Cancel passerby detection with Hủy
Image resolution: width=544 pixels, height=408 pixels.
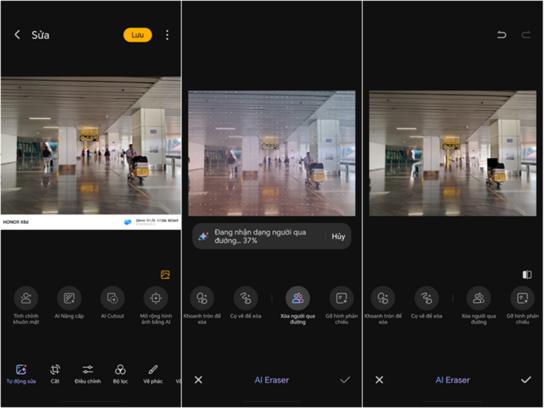(338, 237)
